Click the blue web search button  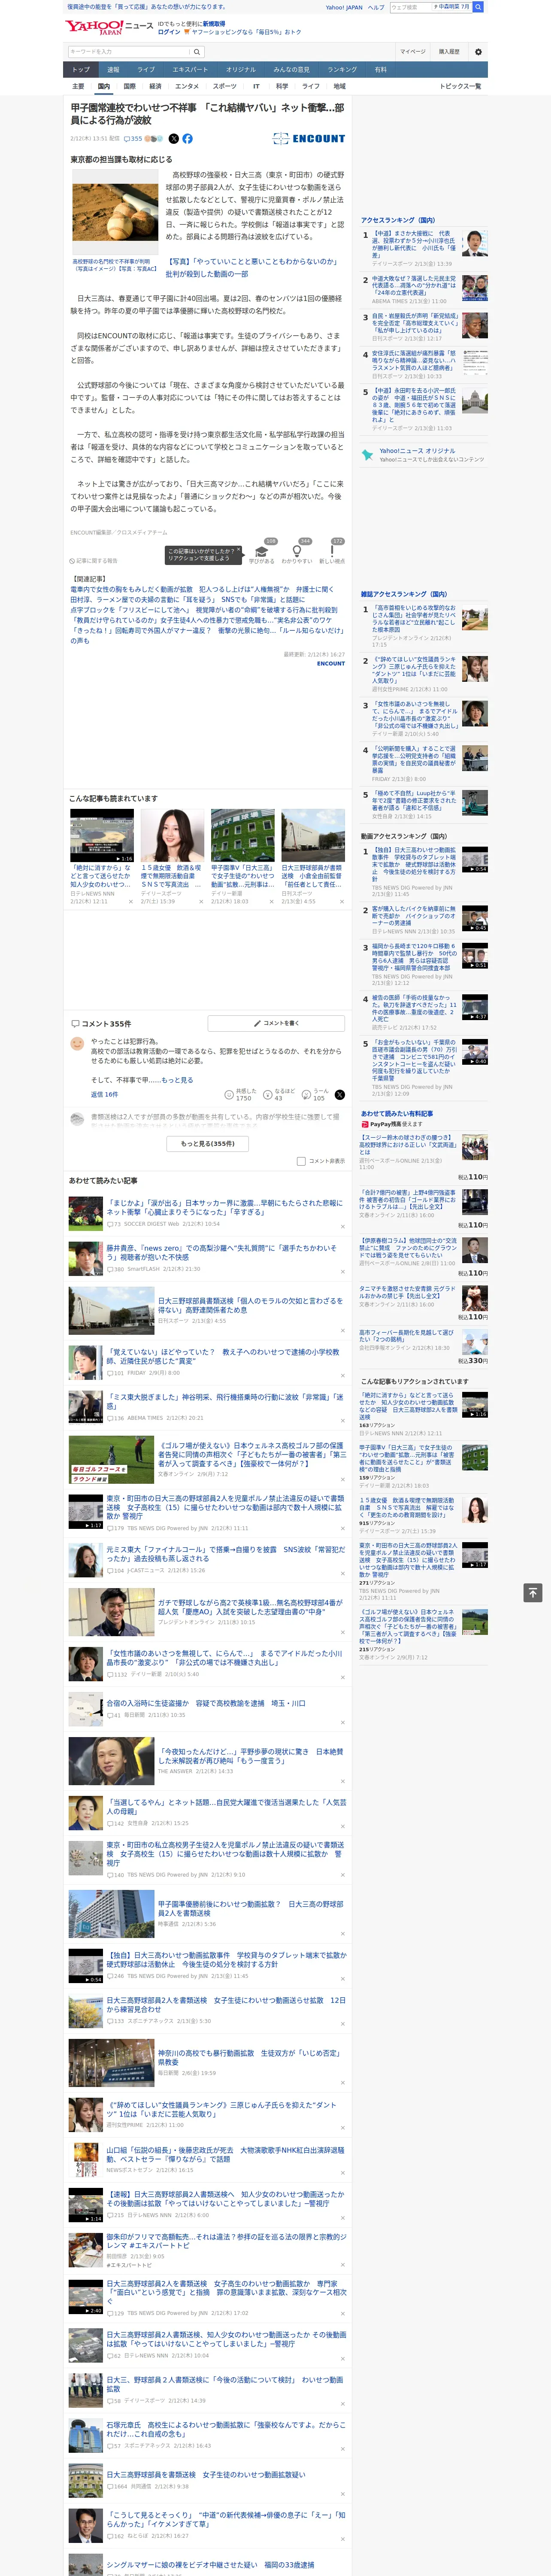click(x=478, y=7)
